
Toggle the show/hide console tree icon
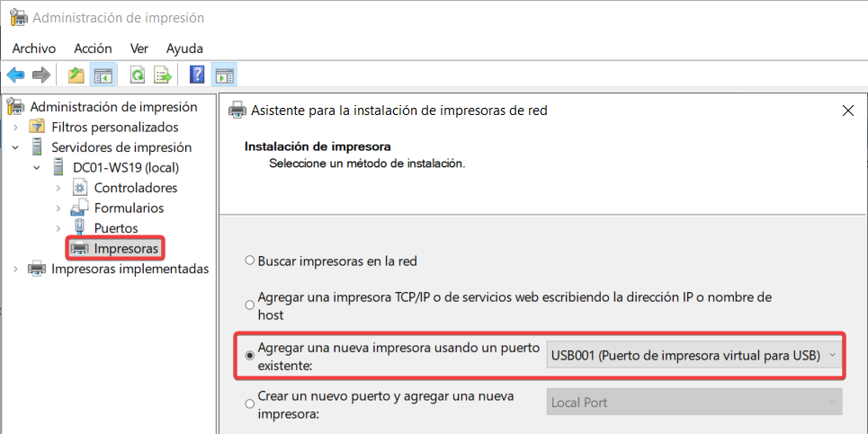click(x=103, y=75)
